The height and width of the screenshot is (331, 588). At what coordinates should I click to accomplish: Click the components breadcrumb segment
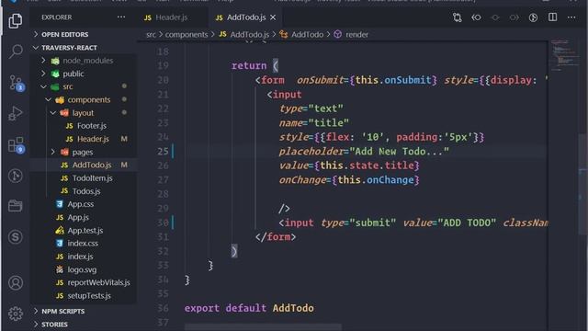pos(187,35)
